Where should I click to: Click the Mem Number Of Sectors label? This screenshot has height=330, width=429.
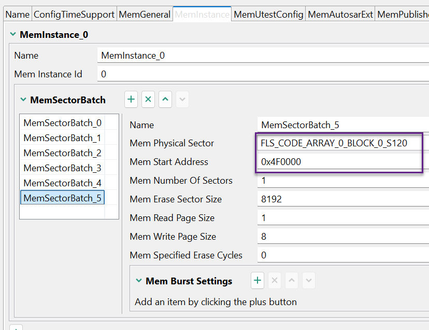point(181,181)
